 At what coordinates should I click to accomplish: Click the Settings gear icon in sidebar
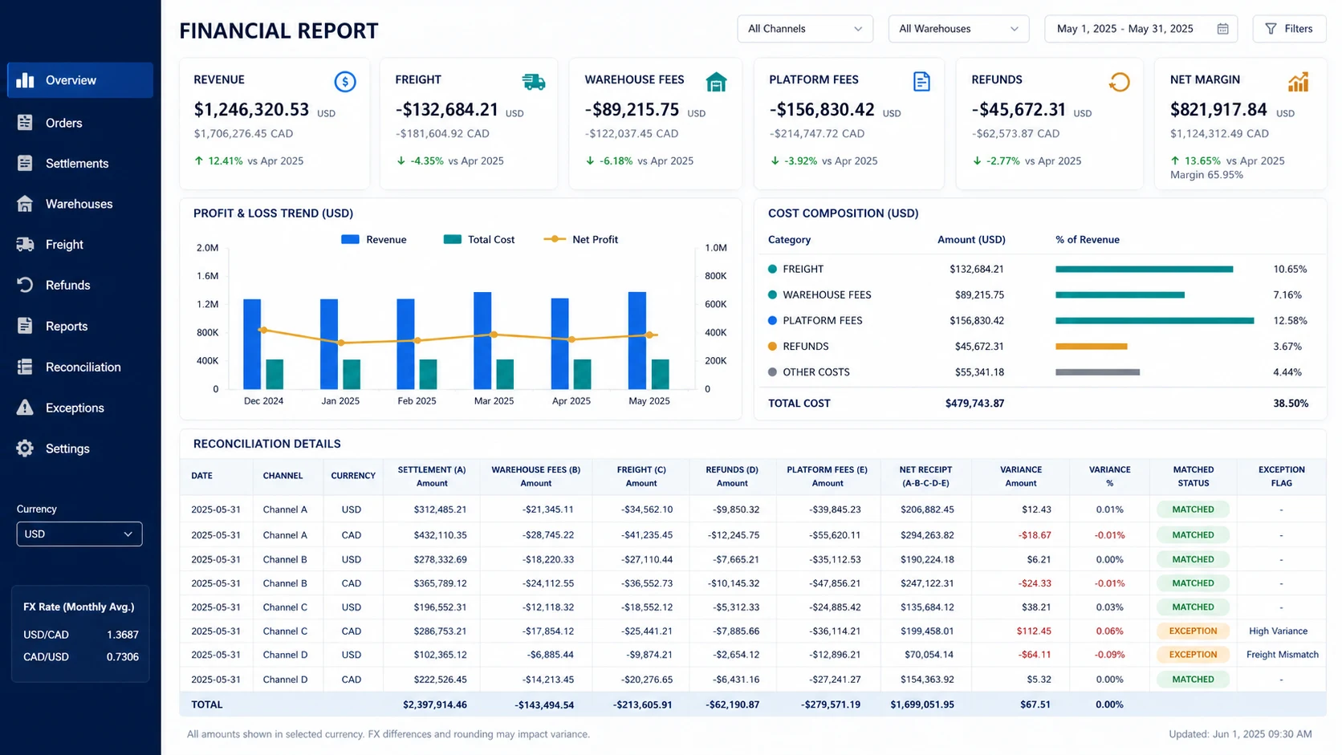coord(25,449)
